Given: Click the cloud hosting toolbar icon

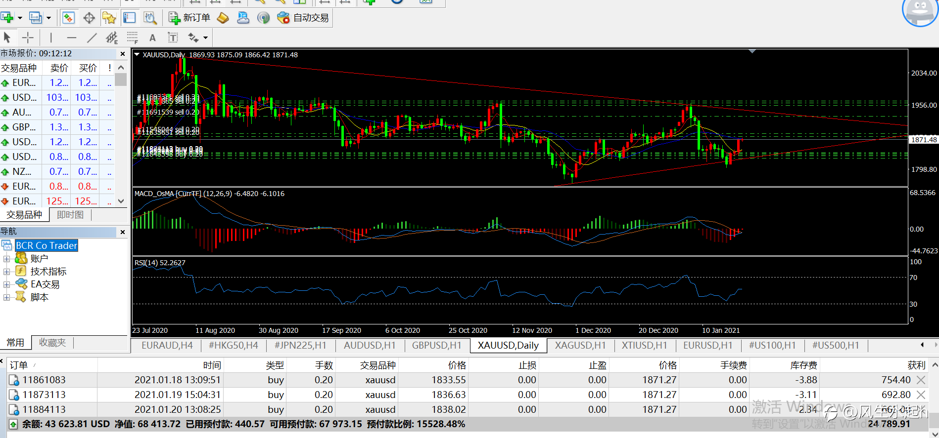Looking at the screenshot, I should point(243,18).
